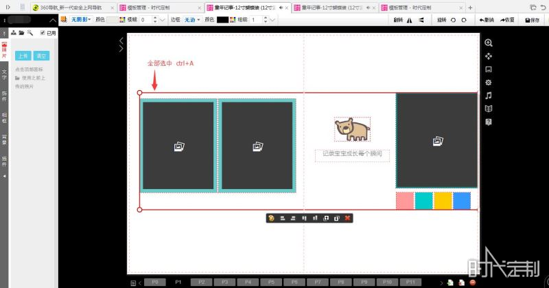Click the gear settings icon on right strip
The height and width of the screenshot is (288, 549).
[x=489, y=82]
